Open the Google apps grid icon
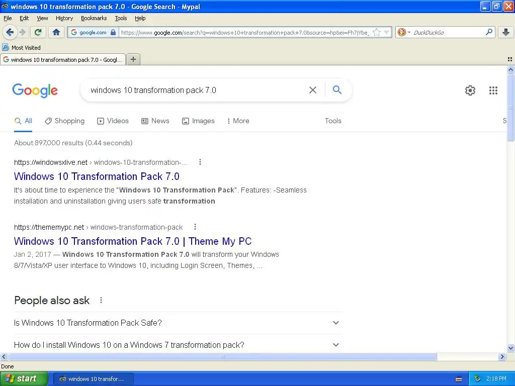 pyautogui.click(x=493, y=90)
